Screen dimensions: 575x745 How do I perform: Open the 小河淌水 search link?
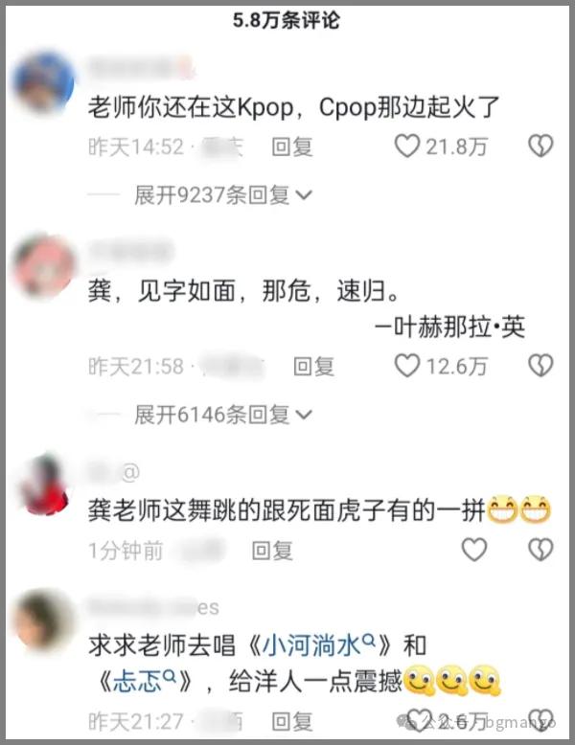click(x=319, y=645)
